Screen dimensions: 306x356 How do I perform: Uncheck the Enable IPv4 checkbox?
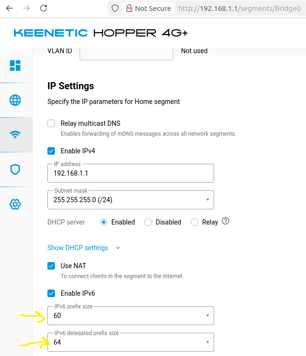click(51, 151)
